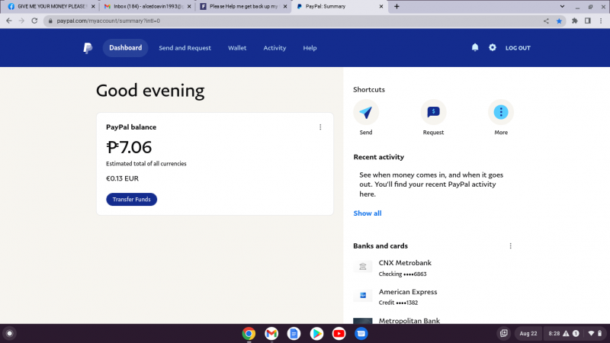This screenshot has height=343, width=610.
Task: Click the €0.13 EUR balance
Action: point(122,178)
